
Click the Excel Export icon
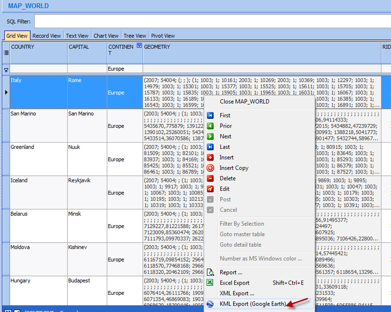210,283
